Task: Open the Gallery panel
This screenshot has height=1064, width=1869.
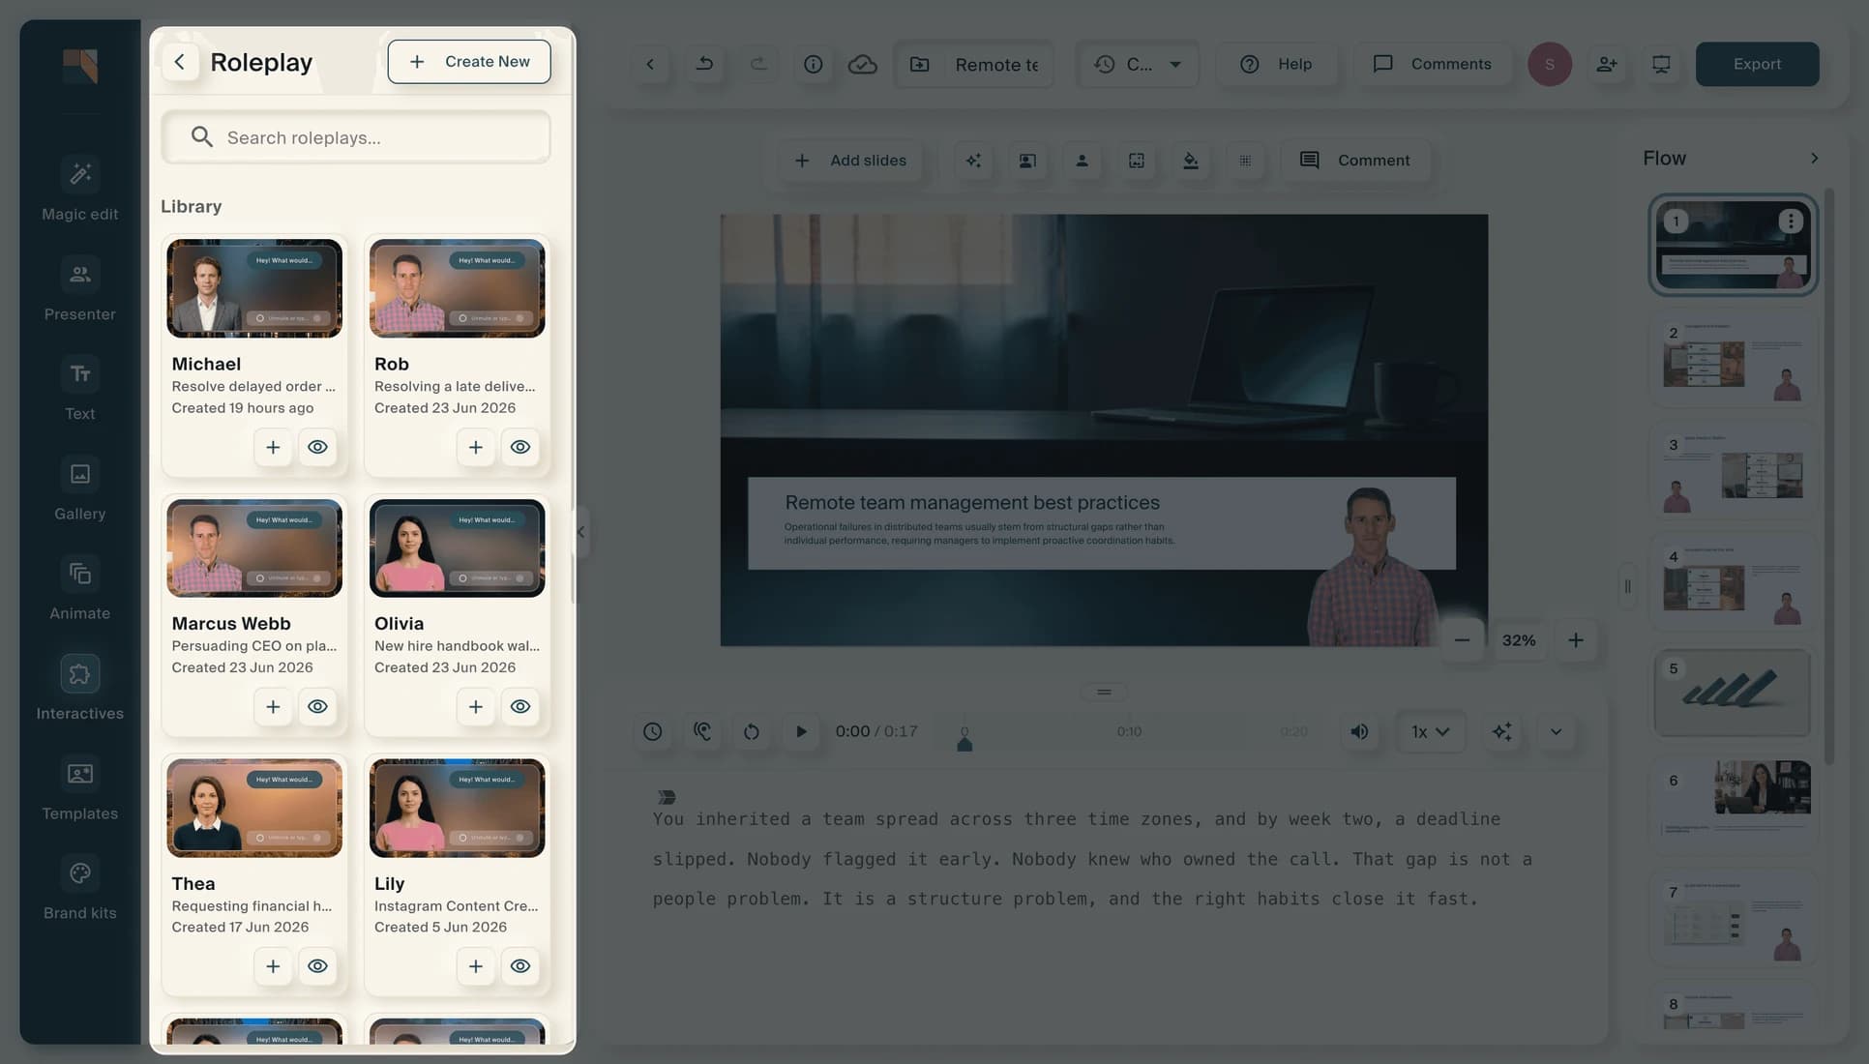Action: 79,489
